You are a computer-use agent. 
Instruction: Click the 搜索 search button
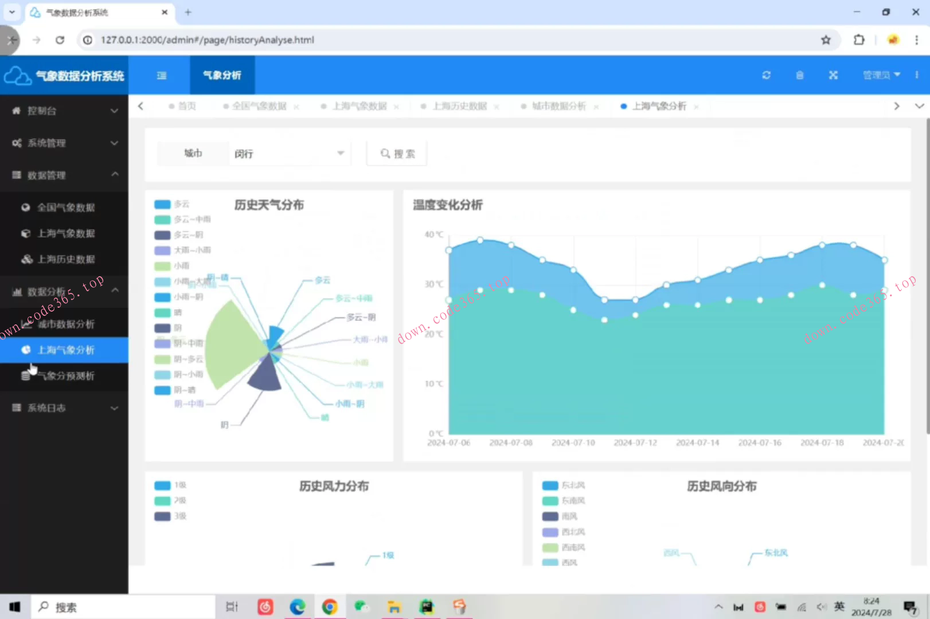[x=397, y=154]
